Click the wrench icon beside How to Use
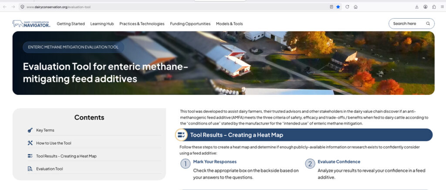446x190 pixels. tap(30, 143)
